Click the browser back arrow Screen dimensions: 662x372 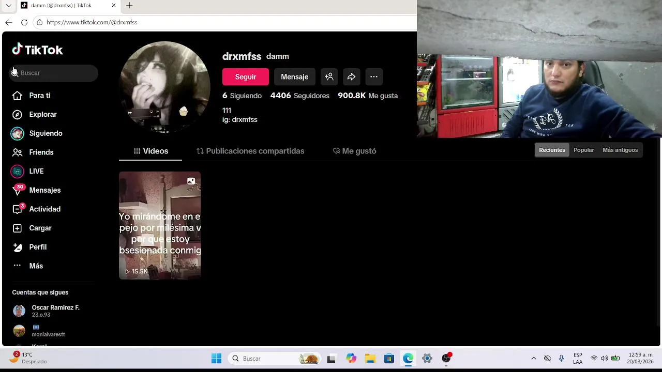pyautogui.click(x=9, y=22)
